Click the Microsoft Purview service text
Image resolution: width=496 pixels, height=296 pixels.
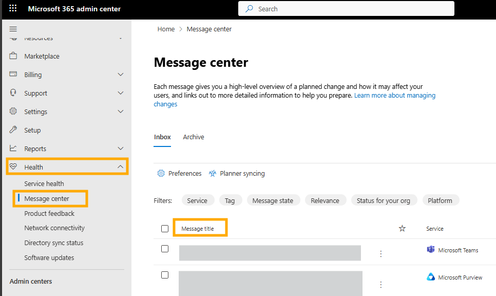tap(460, 277)
